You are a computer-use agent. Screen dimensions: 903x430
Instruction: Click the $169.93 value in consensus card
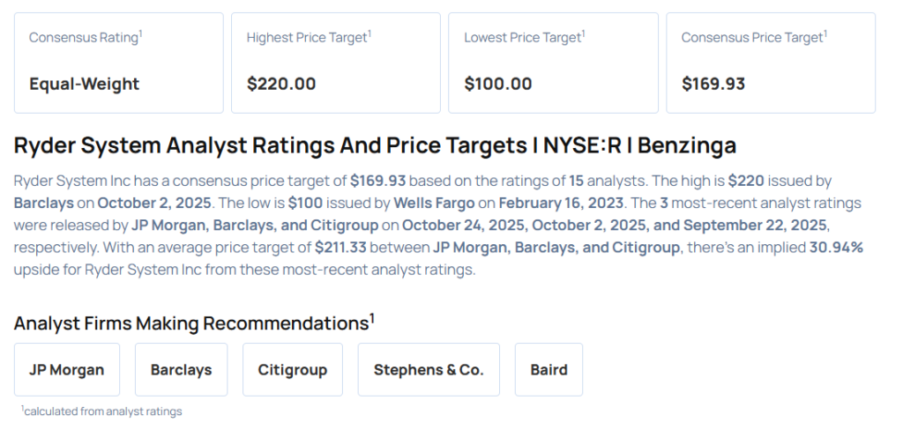click(x=713, y=85)
